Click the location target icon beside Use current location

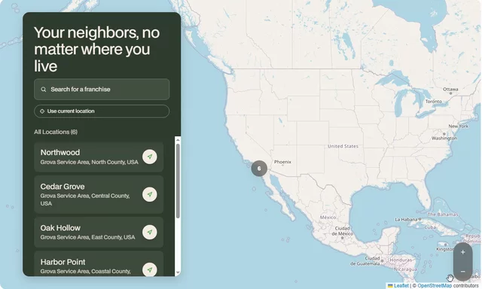[x=42, y=111]
